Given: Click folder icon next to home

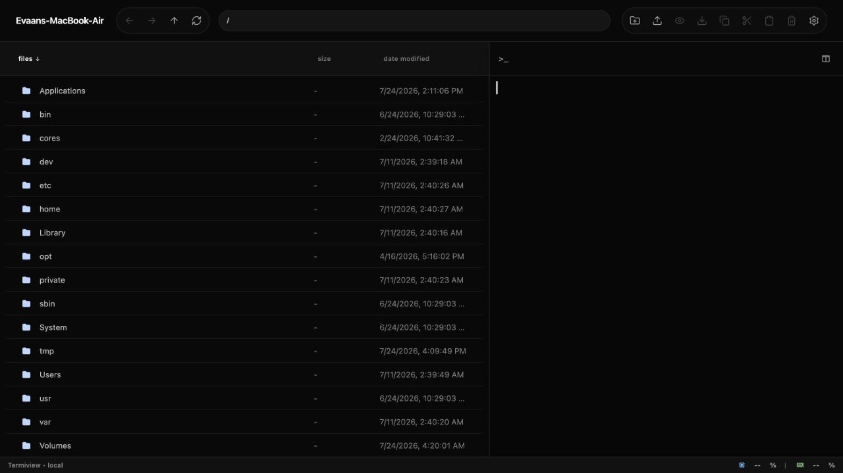Looking at the screenshot, I should pos(26,209).
